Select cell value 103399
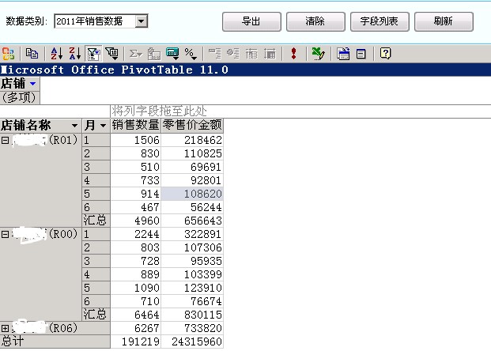The image size is (491, 351). 192,274
